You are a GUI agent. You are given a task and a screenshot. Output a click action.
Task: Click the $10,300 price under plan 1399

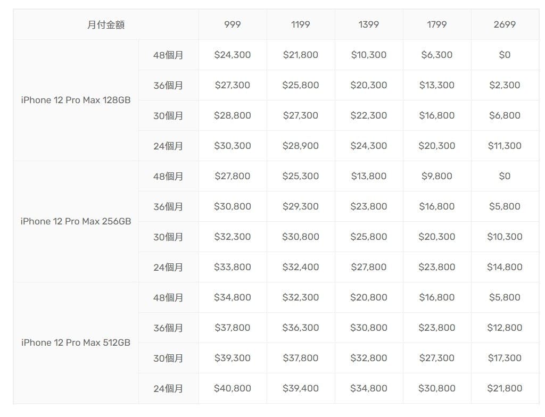click(369, 55)
